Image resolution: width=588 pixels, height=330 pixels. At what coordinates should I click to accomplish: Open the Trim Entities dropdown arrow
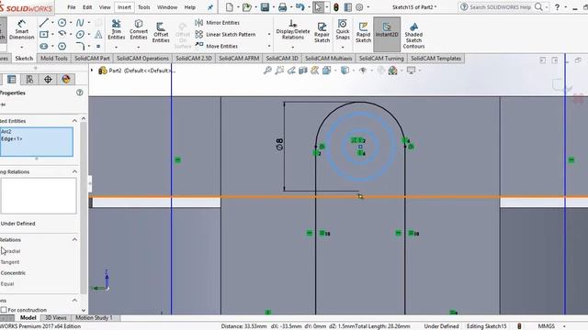point(117,47)
